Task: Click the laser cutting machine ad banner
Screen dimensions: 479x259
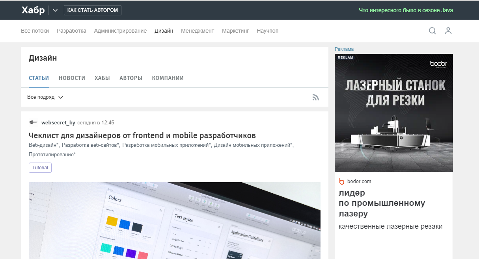Action: click(394, 113)
